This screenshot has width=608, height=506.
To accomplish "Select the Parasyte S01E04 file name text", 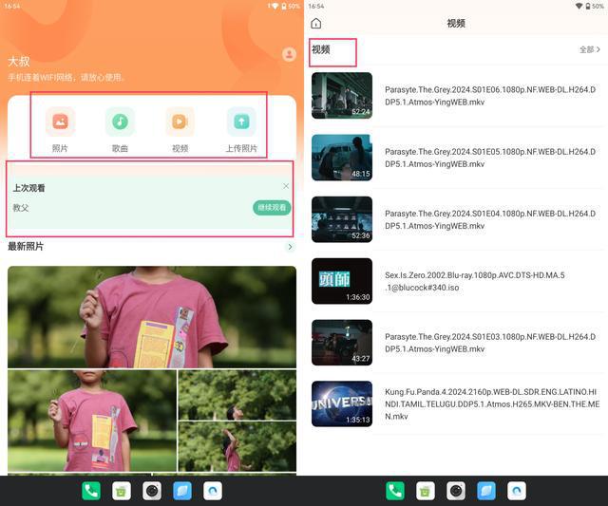I will (490, 219).
